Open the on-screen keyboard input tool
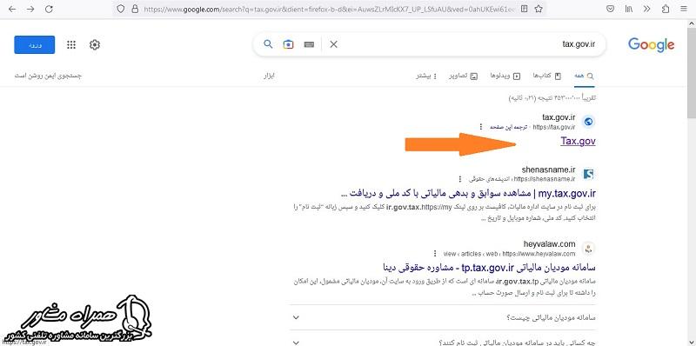The image size is (696, 346). point(310,44)
